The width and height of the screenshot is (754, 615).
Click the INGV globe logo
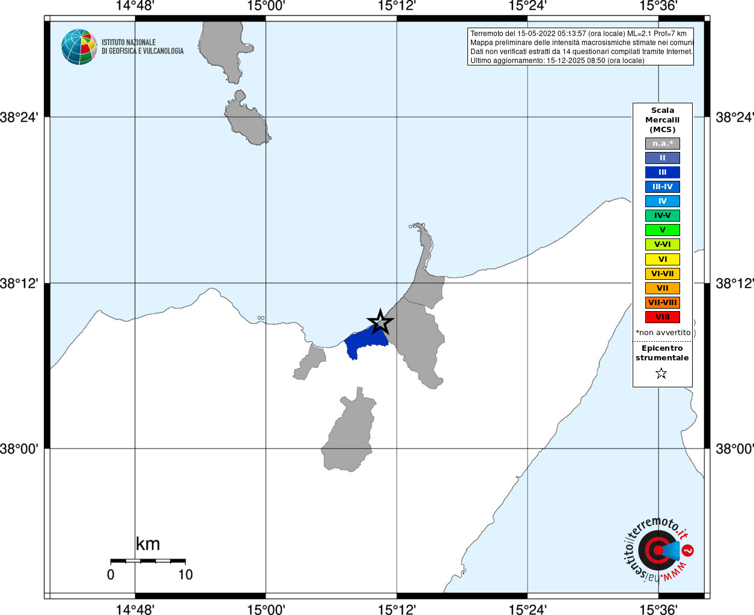coord(79,47)
